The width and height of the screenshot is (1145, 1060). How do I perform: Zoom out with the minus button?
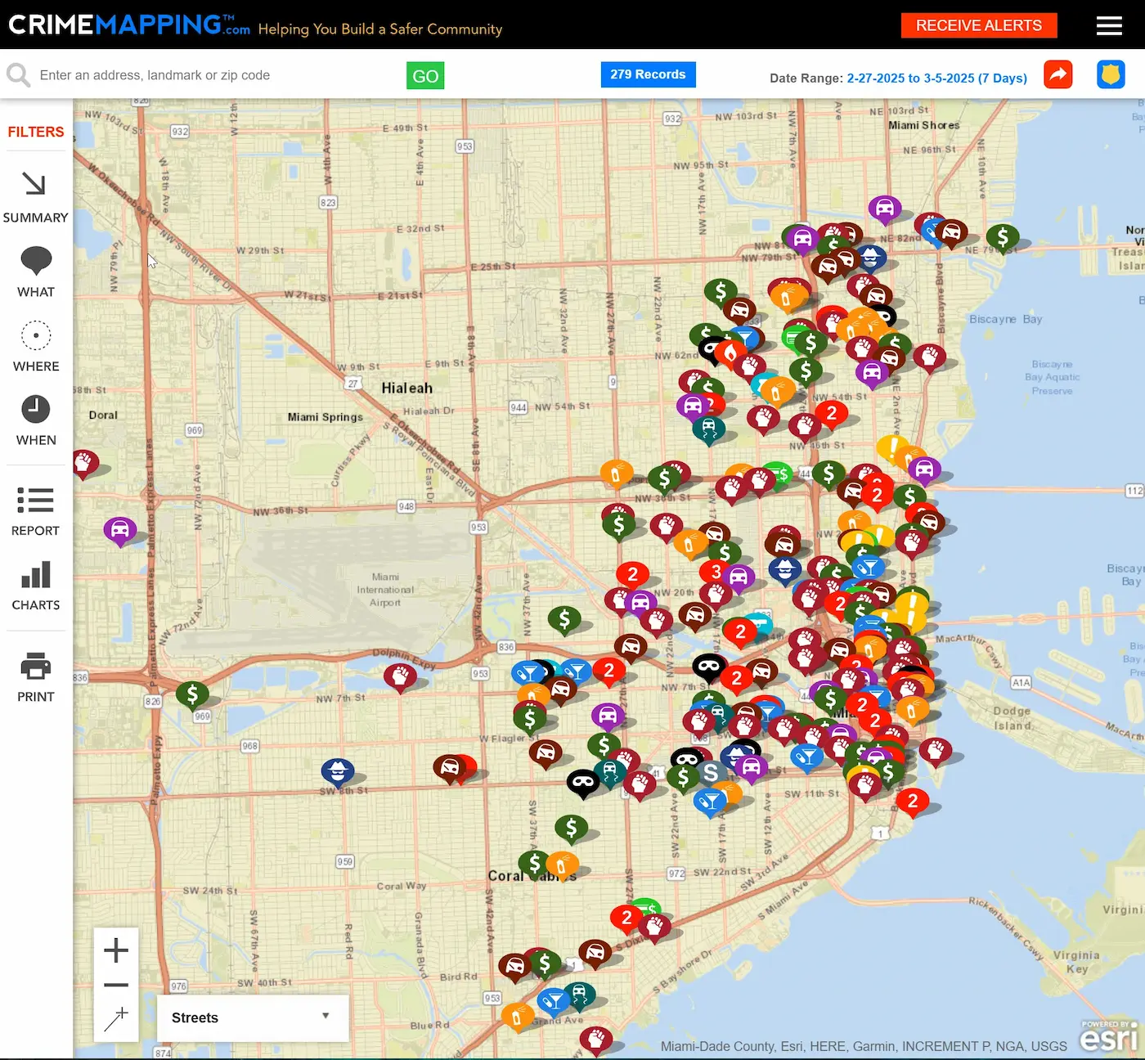tap(116, 985)
